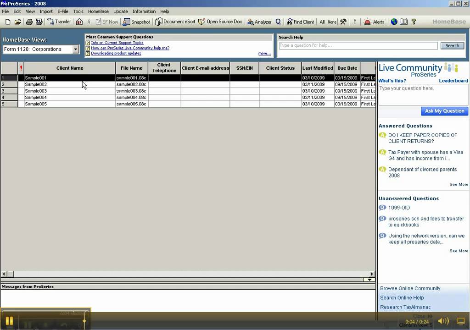Open the Information menu
The image size is (470, 330).
point(144,11)
